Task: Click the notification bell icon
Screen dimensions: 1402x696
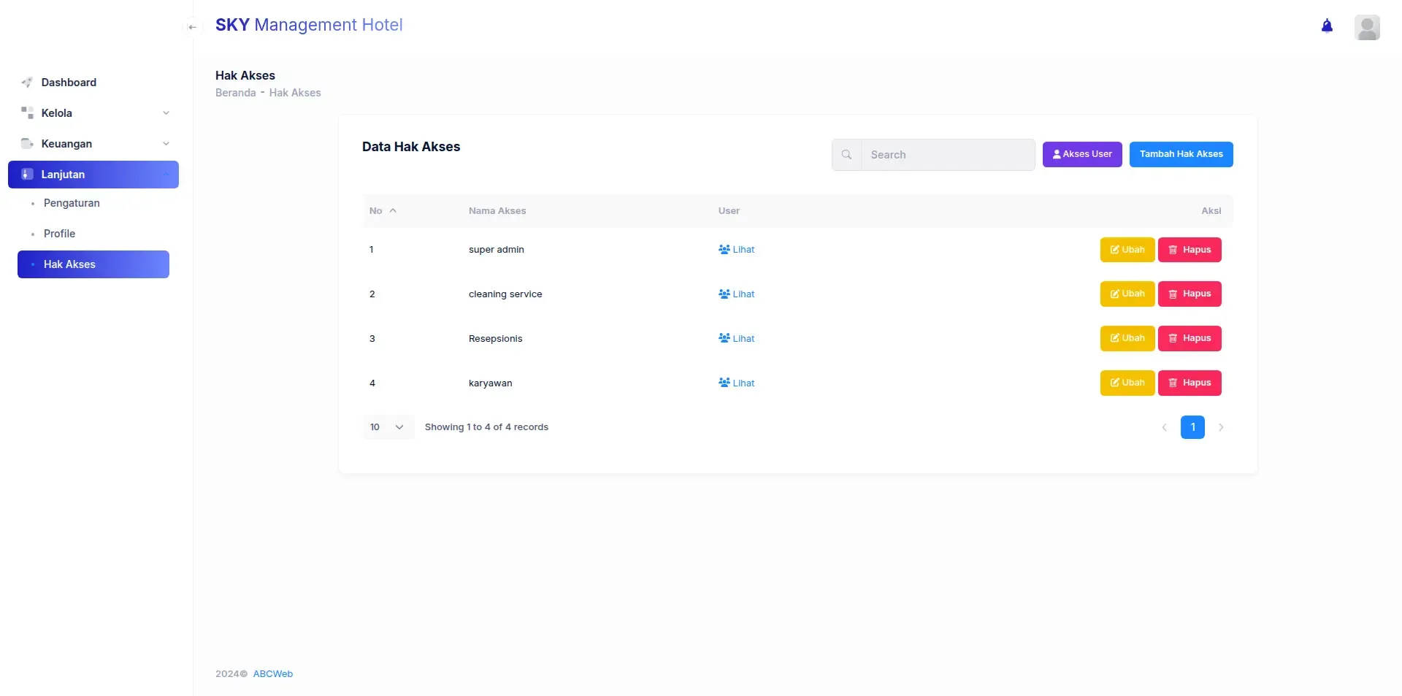Action: [1327, 26]
